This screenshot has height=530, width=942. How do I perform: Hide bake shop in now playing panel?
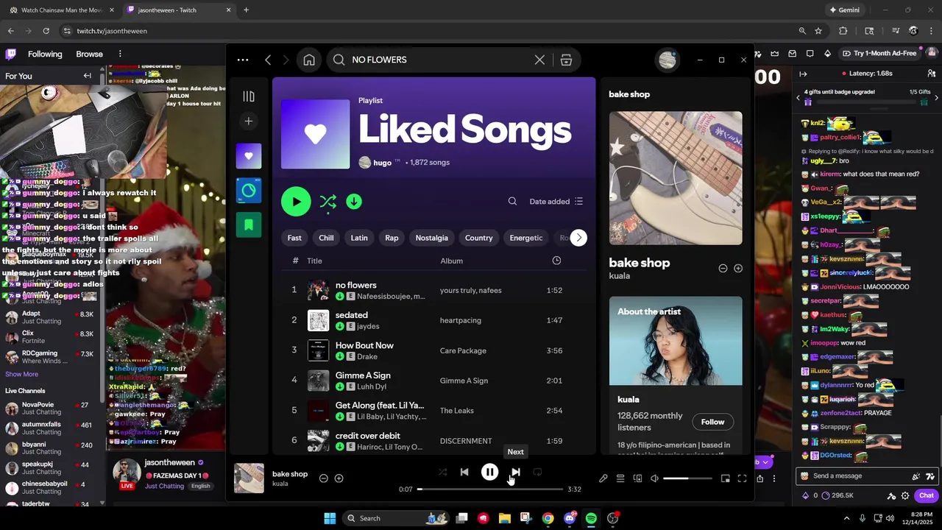point(723,269)
